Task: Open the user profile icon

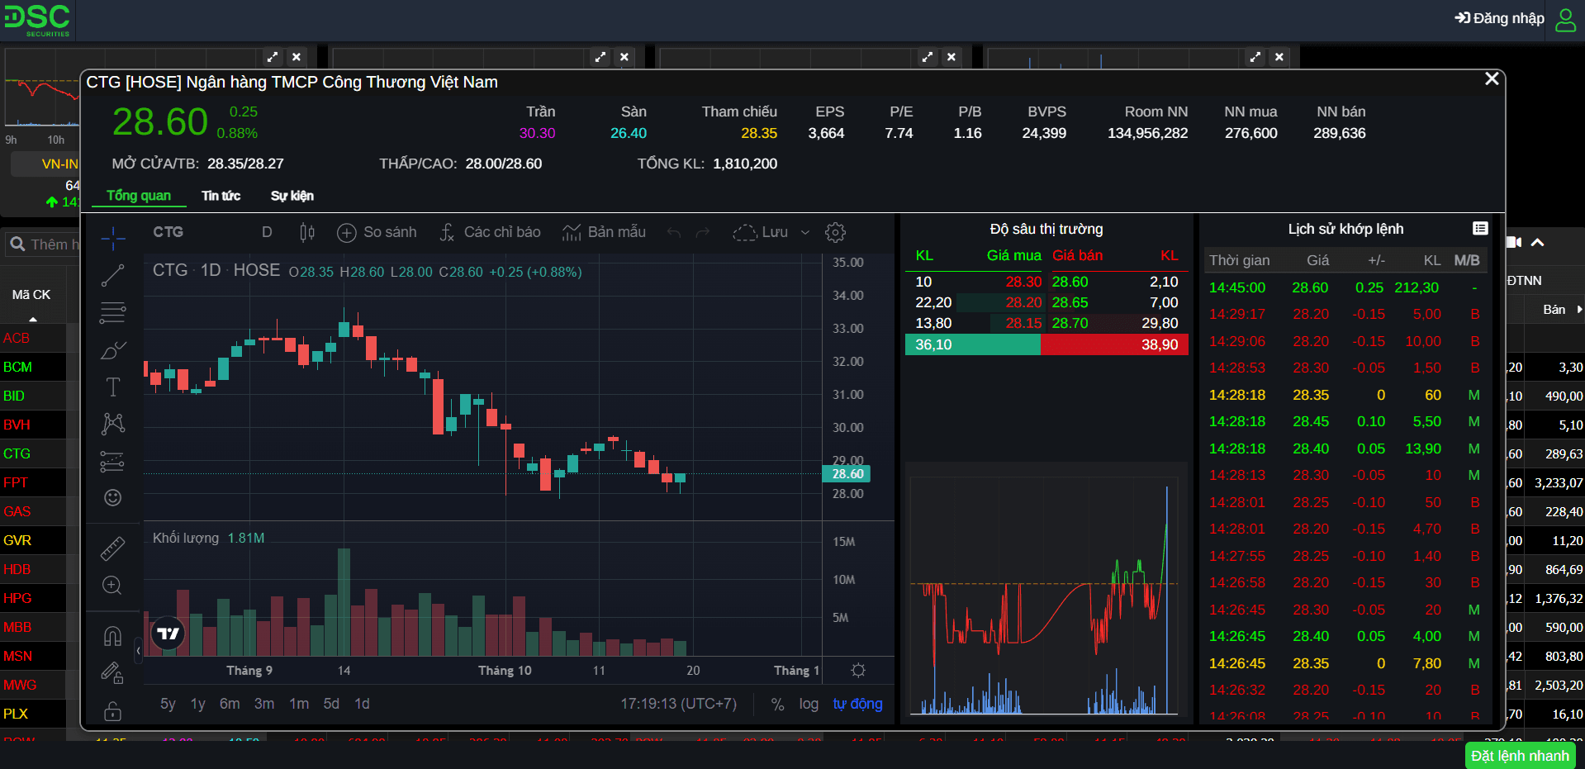Action: coord(1565,19)
